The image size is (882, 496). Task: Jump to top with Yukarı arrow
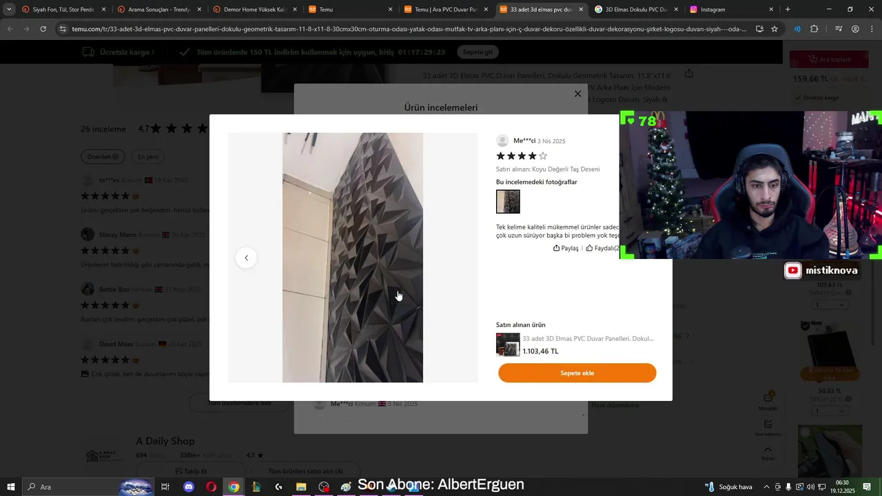768,453
